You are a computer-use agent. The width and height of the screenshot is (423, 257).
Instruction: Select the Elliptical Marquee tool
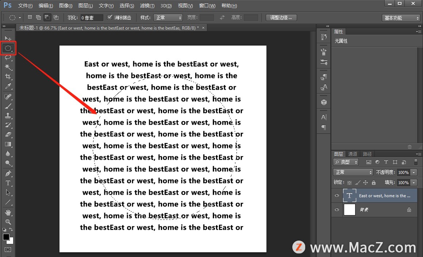[x=8, y=48]
